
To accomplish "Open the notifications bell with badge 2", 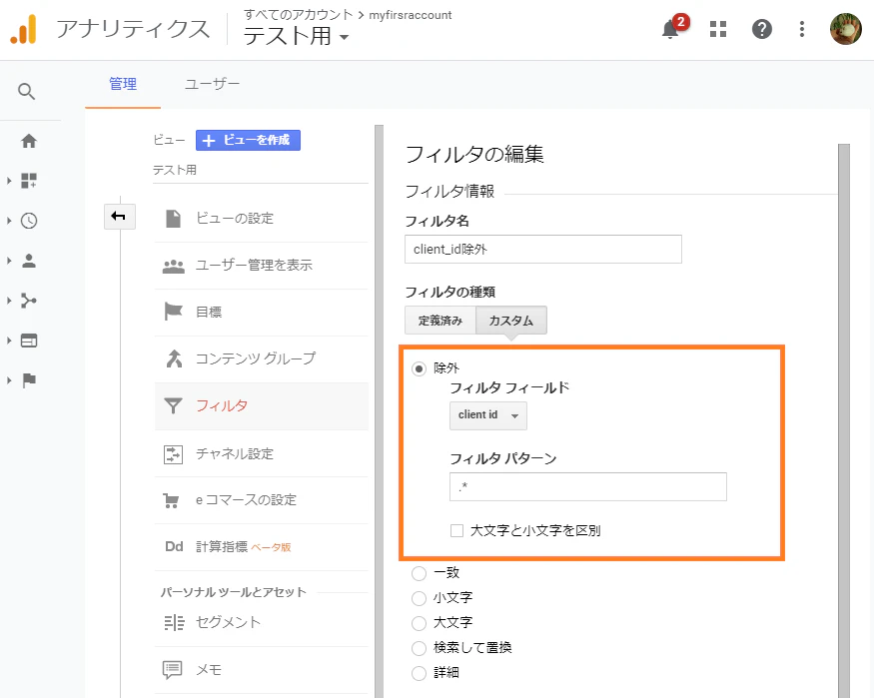I will (x=669, y=29).
